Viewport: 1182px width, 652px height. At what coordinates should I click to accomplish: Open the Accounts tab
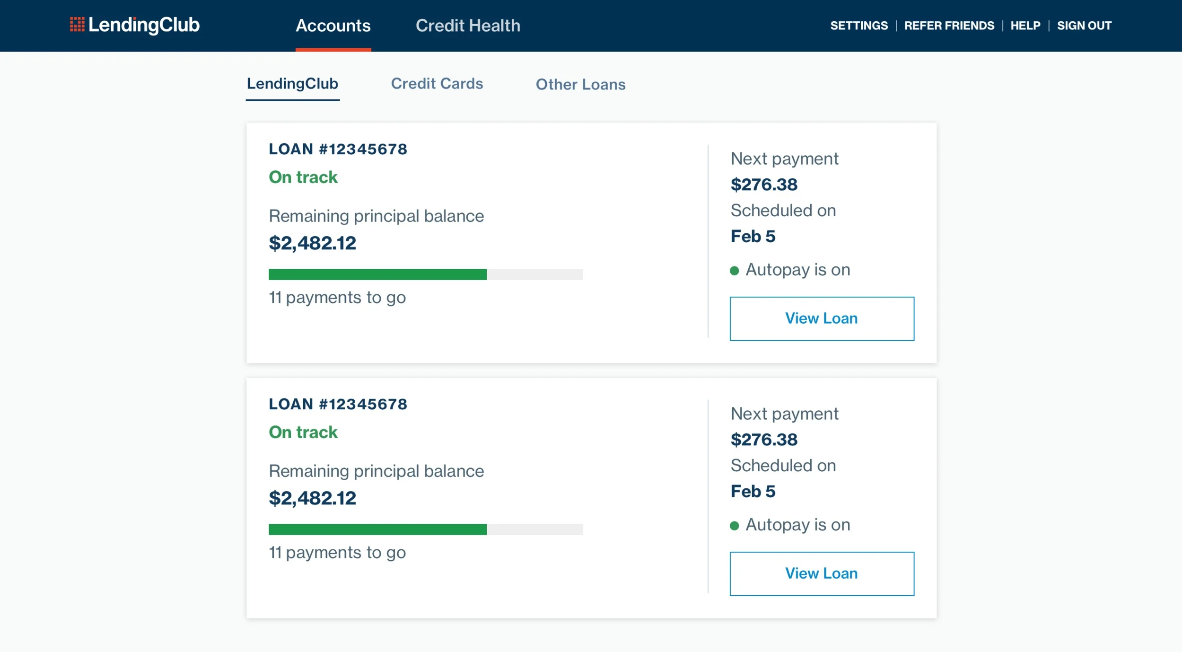point(333,26)
